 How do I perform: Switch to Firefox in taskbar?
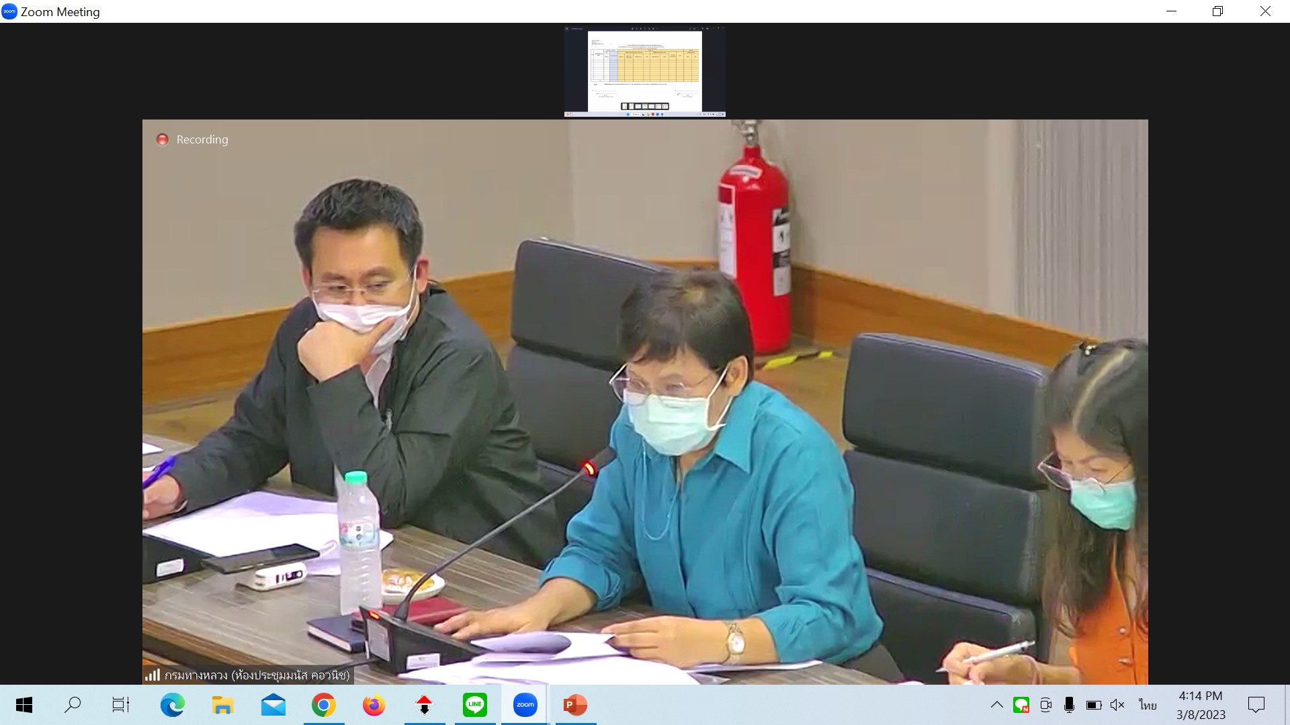tap(374, 705)
